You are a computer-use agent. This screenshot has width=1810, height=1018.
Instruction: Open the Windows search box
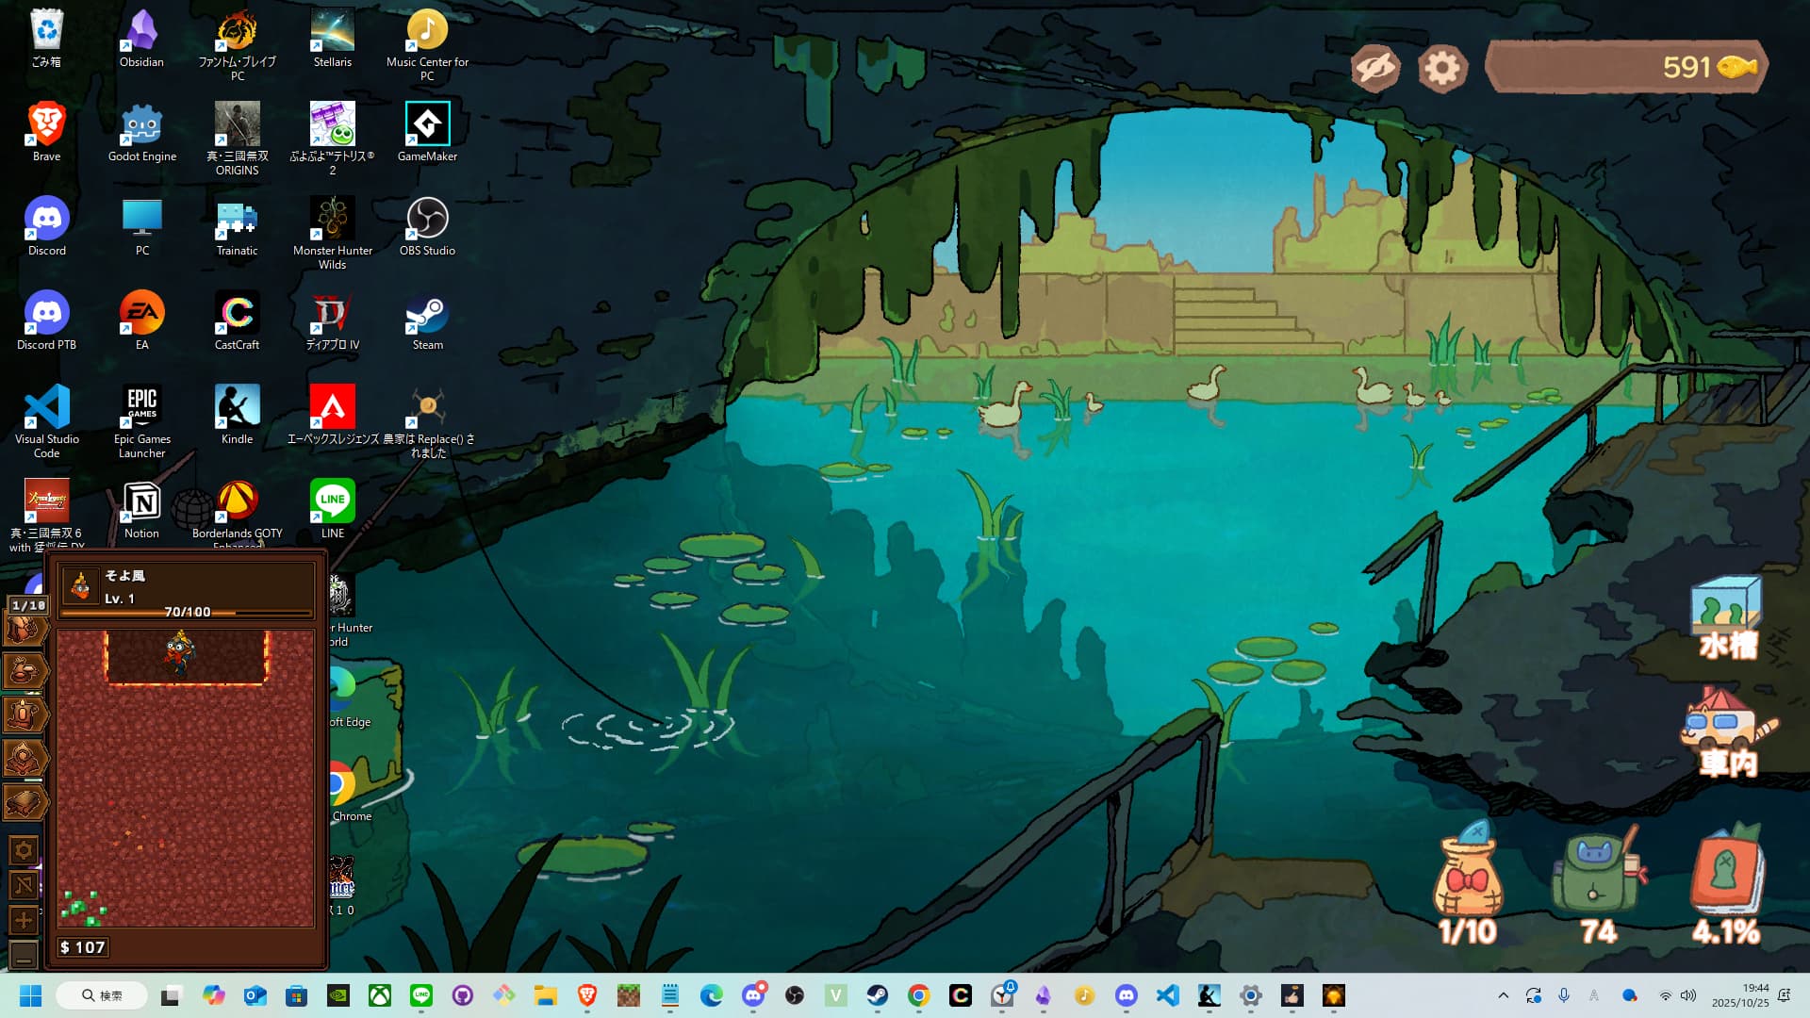(102, 995)
